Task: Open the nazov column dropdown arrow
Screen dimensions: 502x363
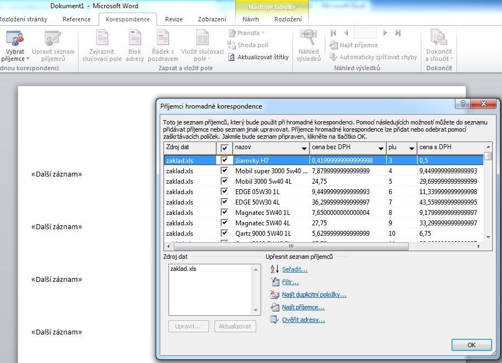Action: [x=304, y=149]
